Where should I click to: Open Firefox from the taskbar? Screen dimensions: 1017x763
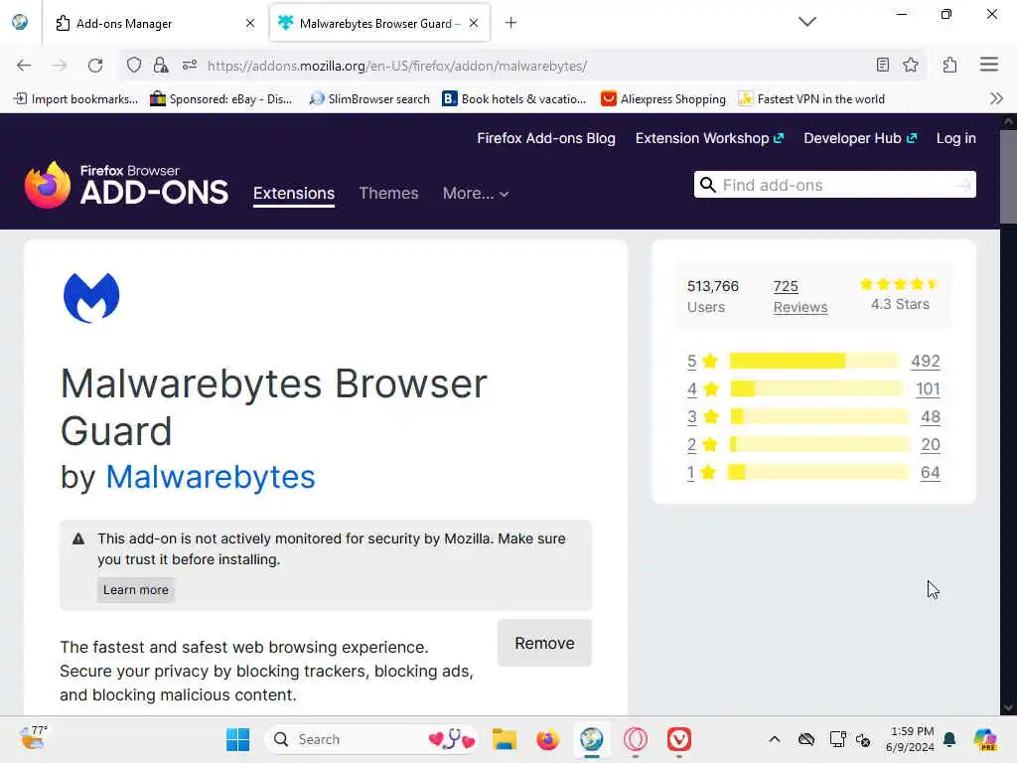pos(547,739)
